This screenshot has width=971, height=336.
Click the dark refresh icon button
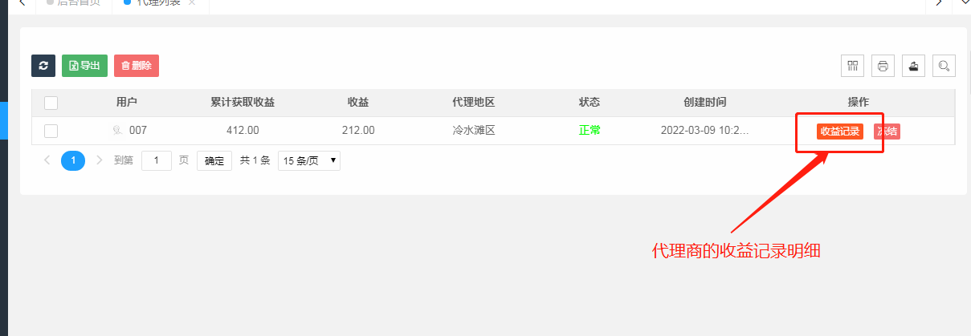pyautogui.click(x=43, y=66)
